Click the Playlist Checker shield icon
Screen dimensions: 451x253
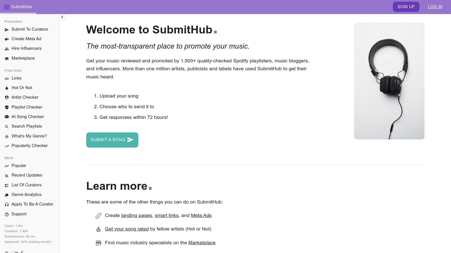(7, 107)
